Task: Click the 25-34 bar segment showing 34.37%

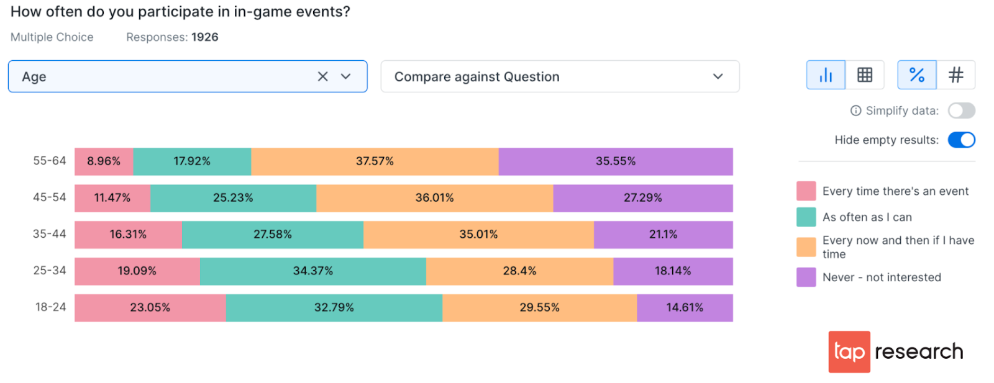Action: [312, 271]
